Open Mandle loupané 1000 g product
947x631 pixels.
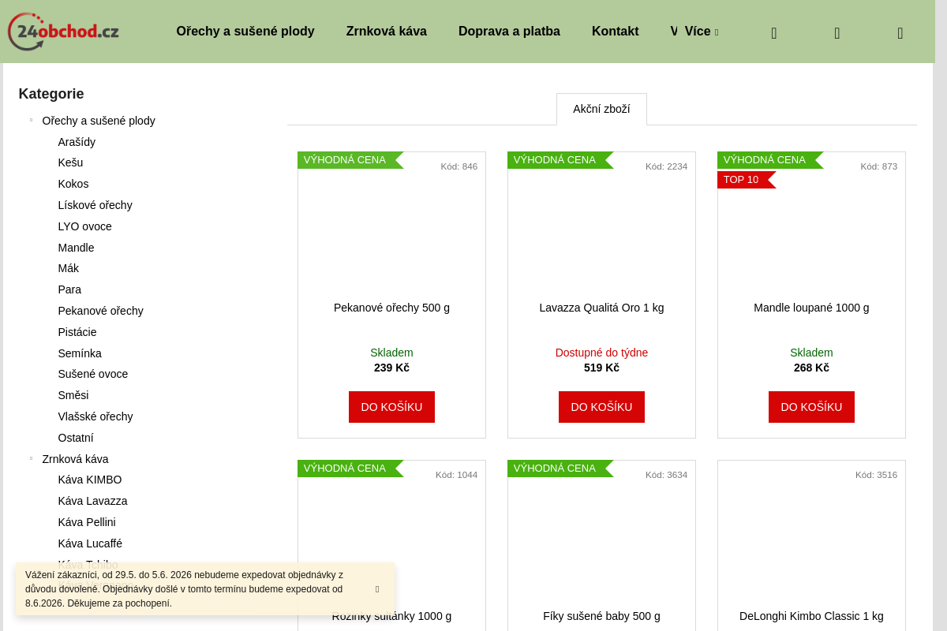pyautogui.click(x=811, y=308)
